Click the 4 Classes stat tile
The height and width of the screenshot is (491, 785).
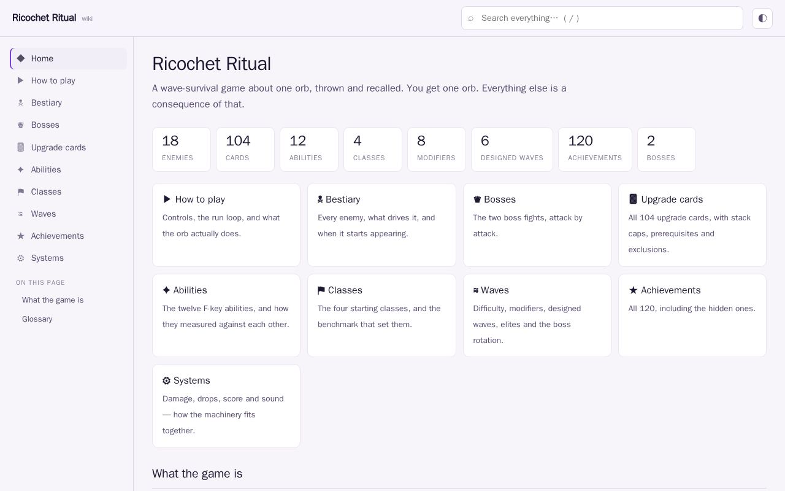click(x=373, y=149)
